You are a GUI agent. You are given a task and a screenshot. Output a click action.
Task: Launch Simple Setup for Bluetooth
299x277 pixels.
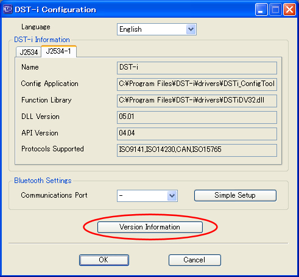[235, 195]
